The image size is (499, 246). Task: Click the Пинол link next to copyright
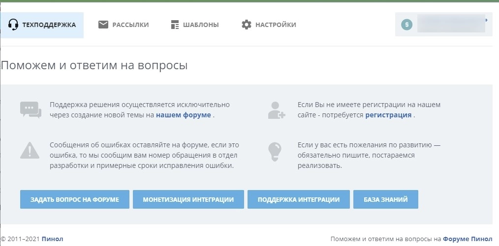coord(53,239)
